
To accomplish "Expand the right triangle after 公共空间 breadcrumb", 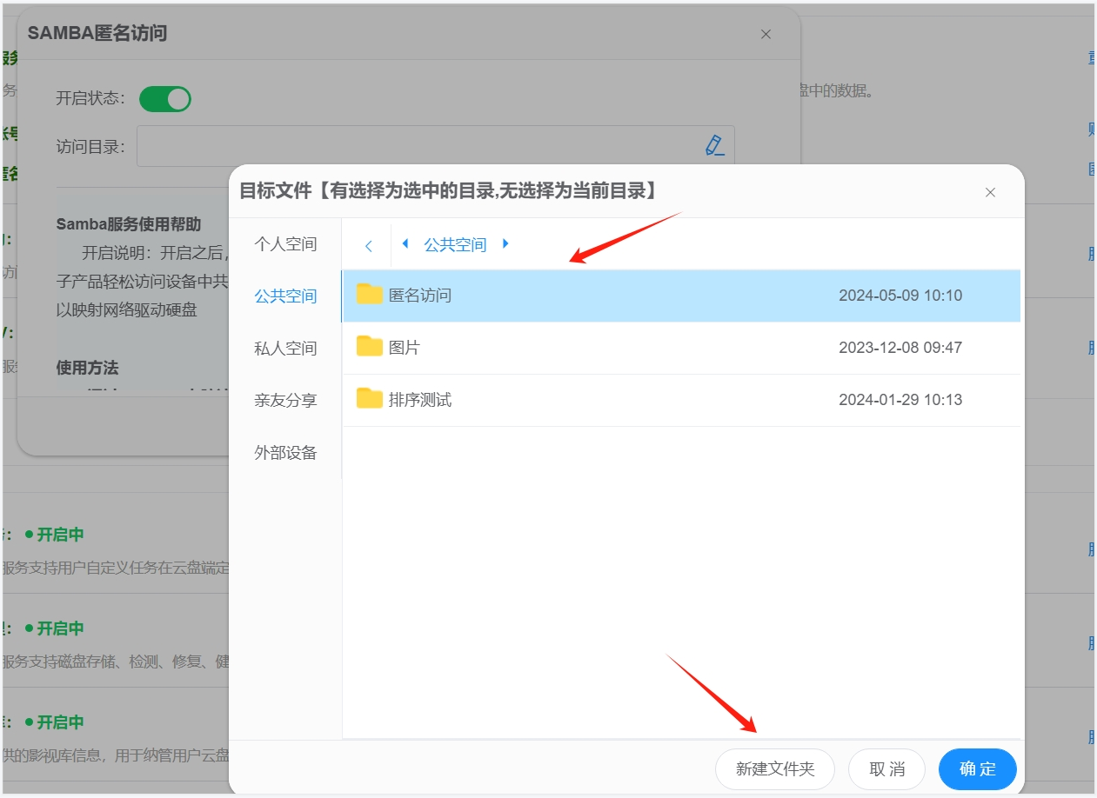I will [x=505, y=244].
